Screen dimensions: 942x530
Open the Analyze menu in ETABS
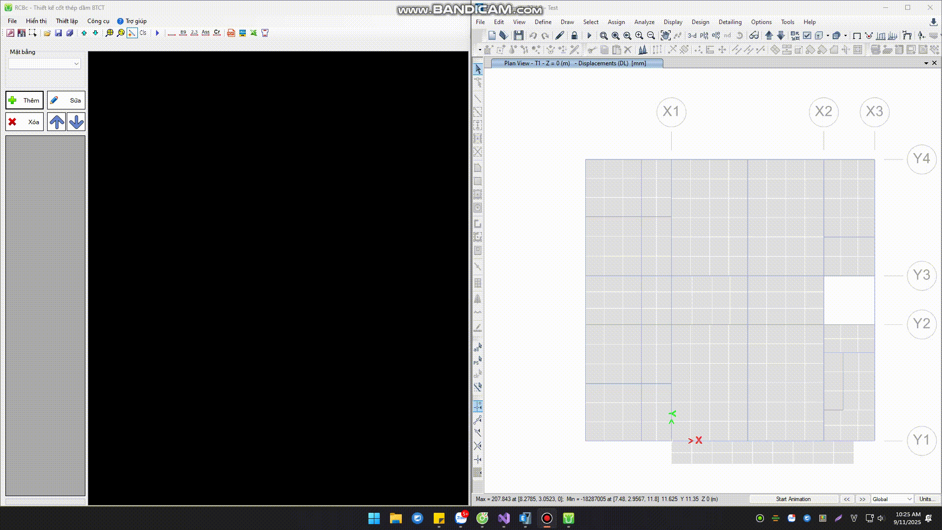[644, 22]
